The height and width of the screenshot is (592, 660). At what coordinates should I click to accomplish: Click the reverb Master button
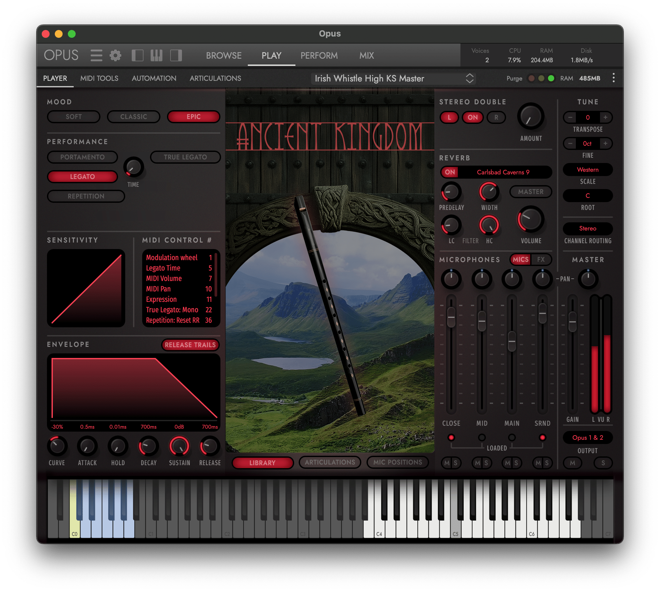(531, 192)
